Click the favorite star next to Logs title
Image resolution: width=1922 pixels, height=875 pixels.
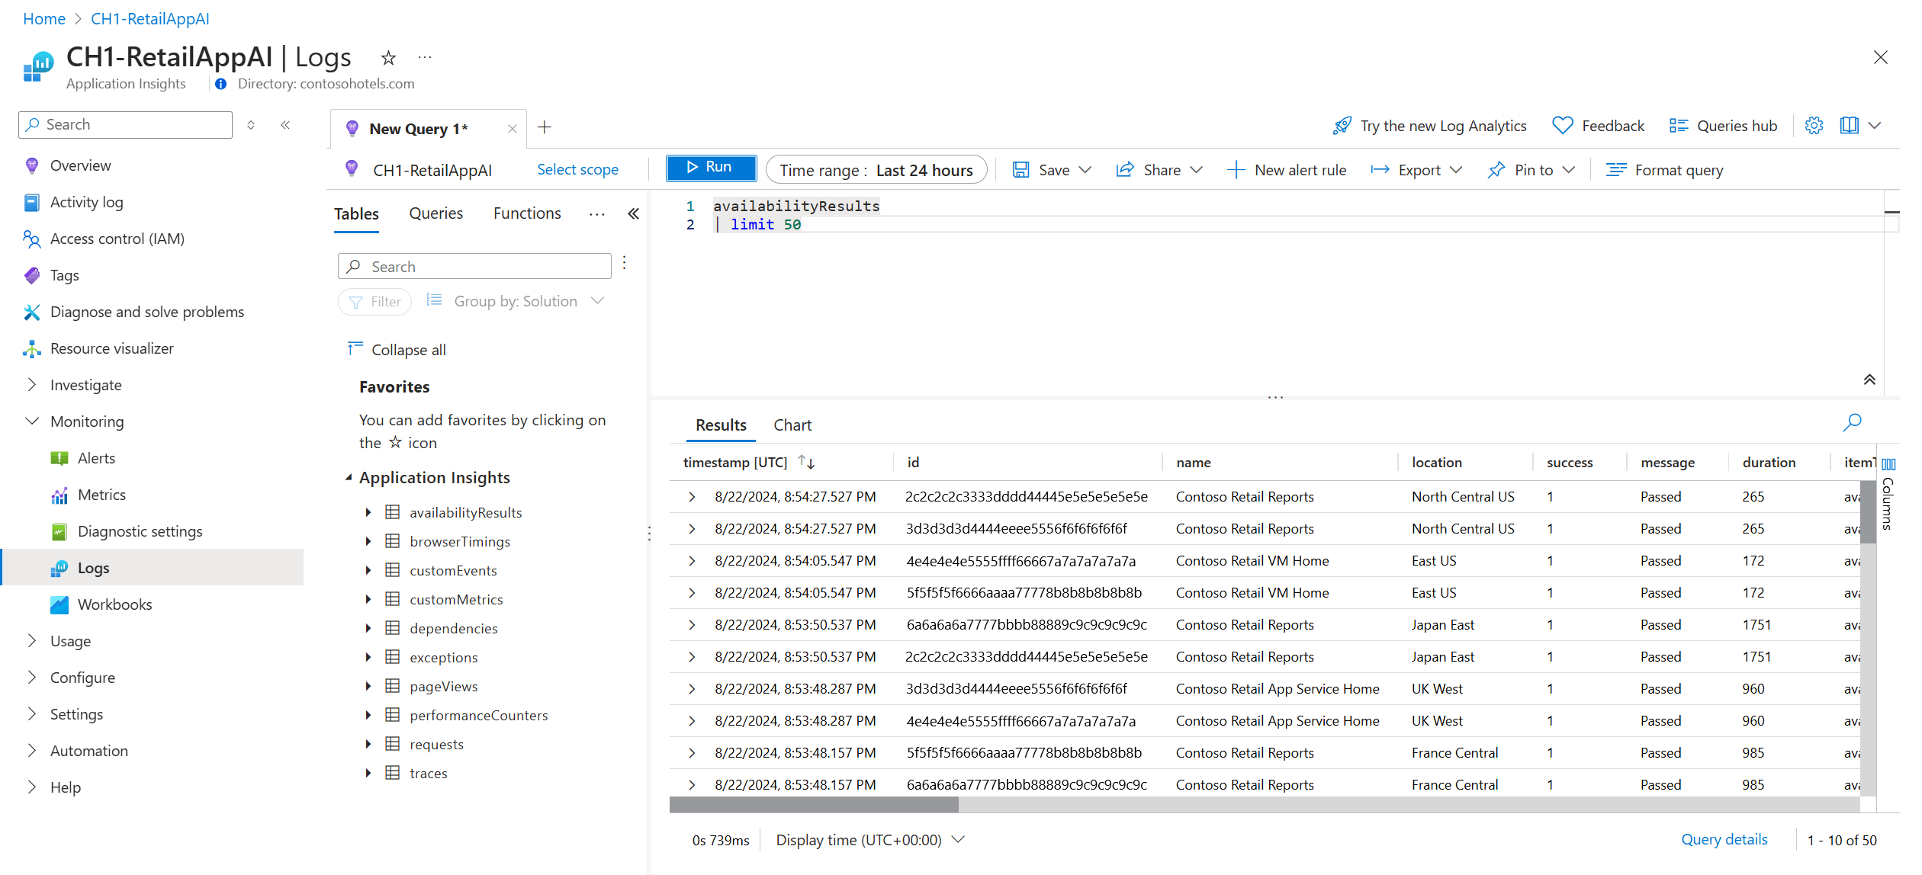pyautogui.click(x=388, y=58)
